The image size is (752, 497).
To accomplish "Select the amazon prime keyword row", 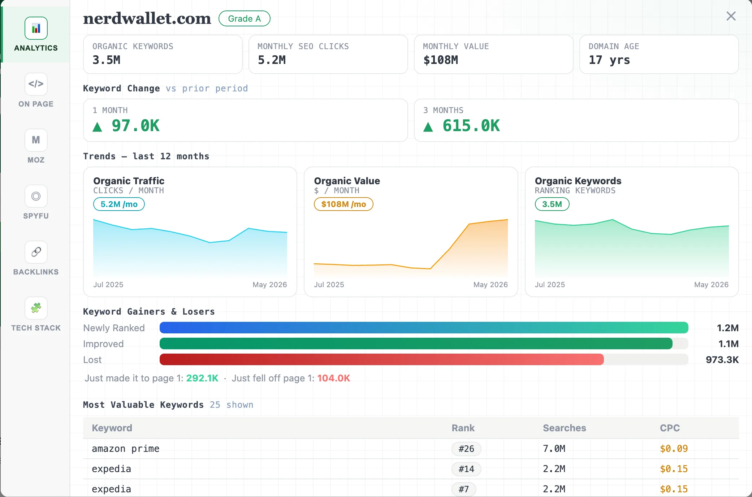I will point(411,449).
